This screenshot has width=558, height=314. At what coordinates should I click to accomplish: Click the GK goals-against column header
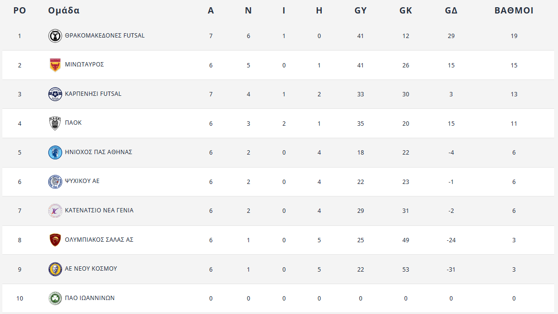pos(406,11)
